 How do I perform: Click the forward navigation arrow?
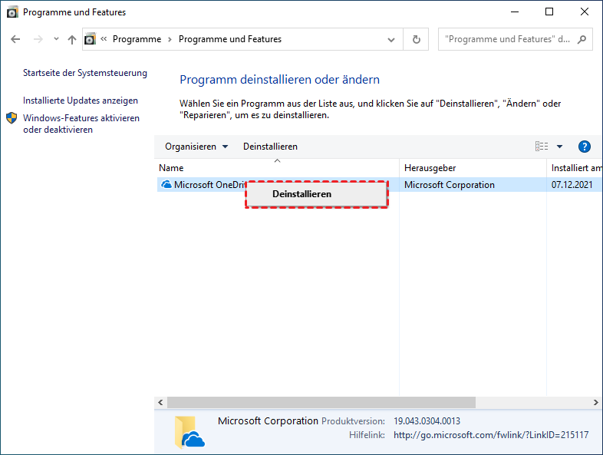pos(38,39)
